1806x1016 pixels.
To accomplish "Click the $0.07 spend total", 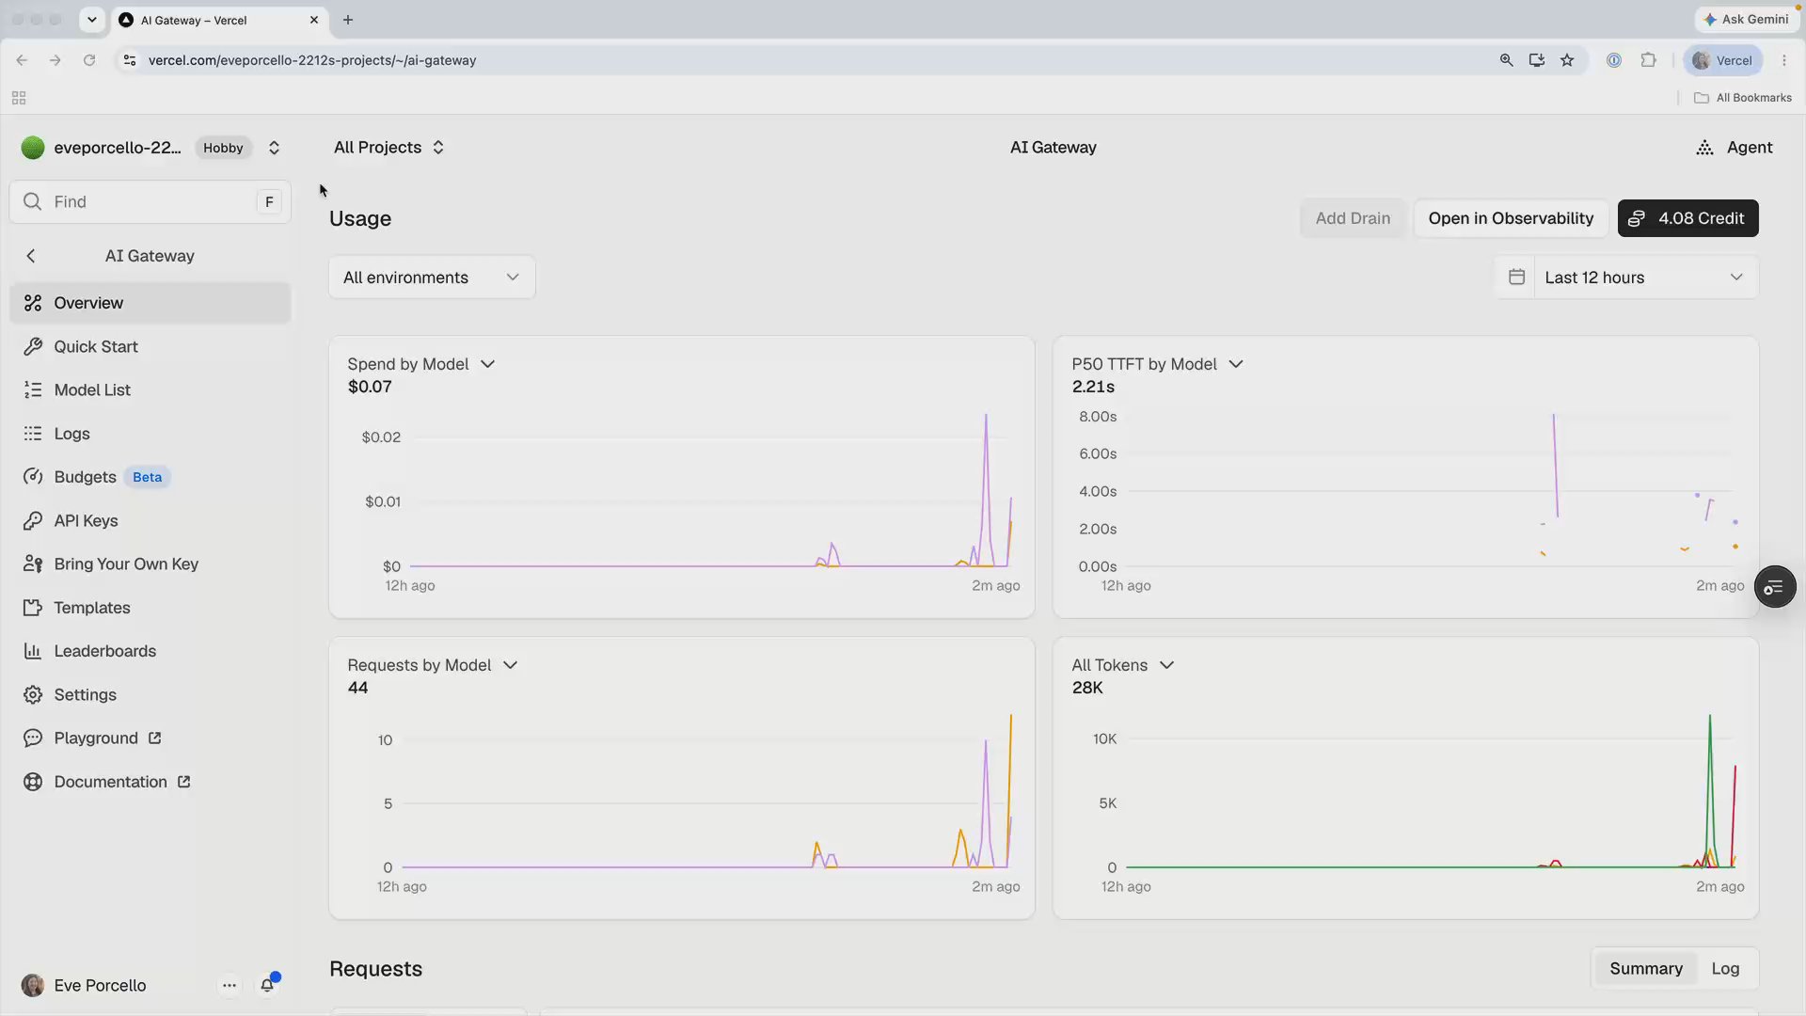I will (370, 387).
